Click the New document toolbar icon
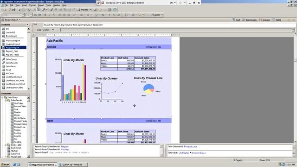 [5, 10]
